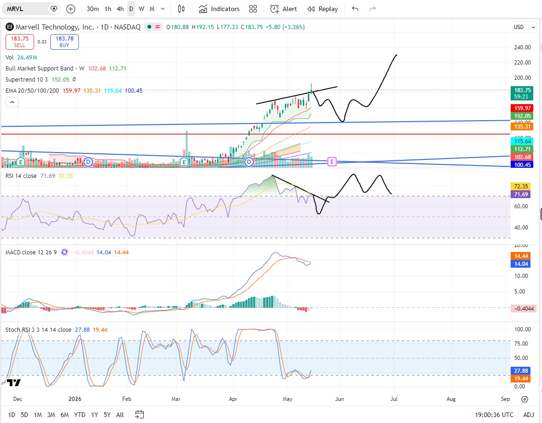Screen dimensions: 542x423
Task: Click the blue 100.45 EMA price label
Action: [522, 165]
